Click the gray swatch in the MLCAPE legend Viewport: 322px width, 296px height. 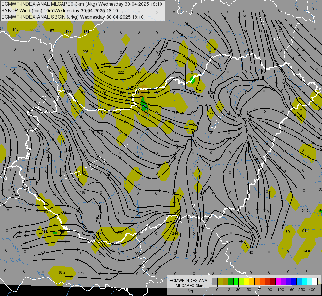coord(215,281)
